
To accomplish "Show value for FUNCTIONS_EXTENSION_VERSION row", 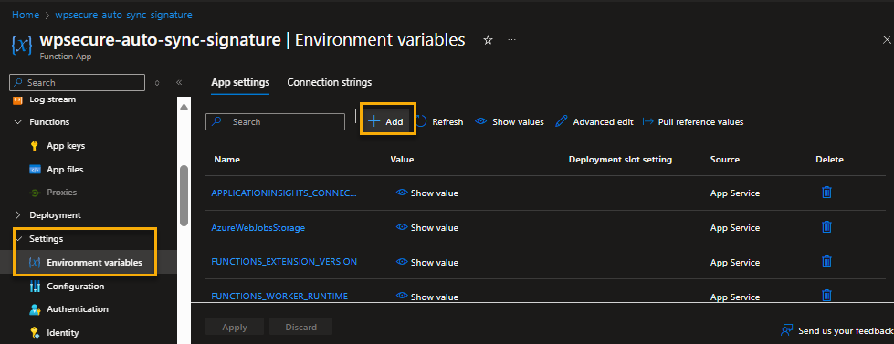I will coord(427,263).
